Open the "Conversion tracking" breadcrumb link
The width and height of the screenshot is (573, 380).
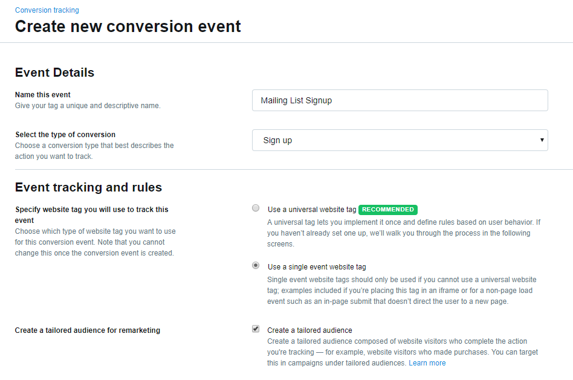[47, 10]
